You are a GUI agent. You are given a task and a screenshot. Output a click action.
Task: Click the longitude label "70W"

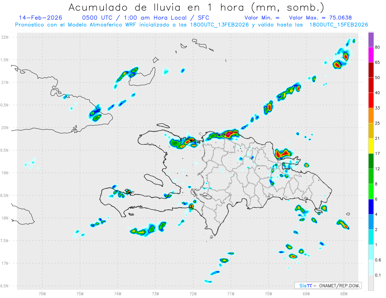[x=269, y=293]
